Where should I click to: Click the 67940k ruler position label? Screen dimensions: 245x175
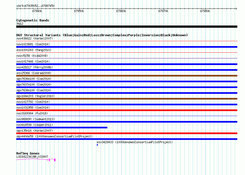coord(37,11)
